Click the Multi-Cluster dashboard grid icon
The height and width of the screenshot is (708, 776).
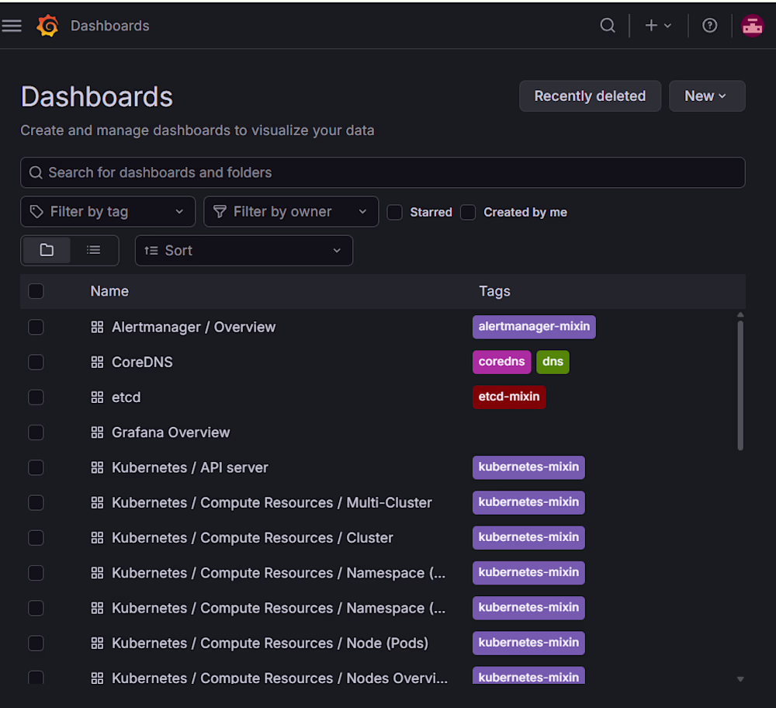click(x=97, y=503)
